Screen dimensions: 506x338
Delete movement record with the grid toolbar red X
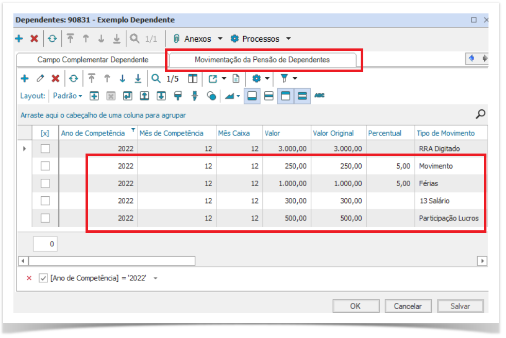click(56, 78)
